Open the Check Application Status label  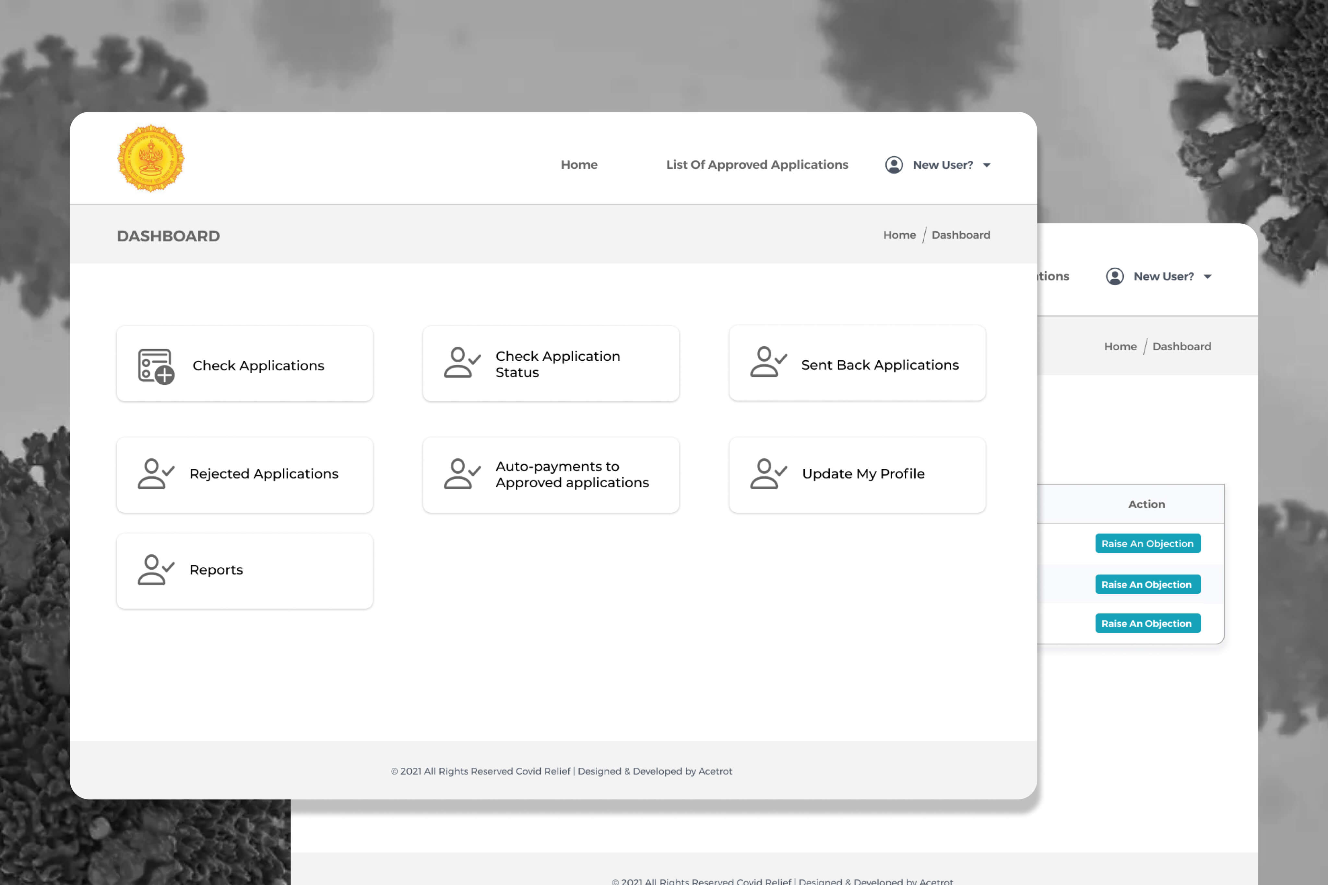tap(557, 364)
